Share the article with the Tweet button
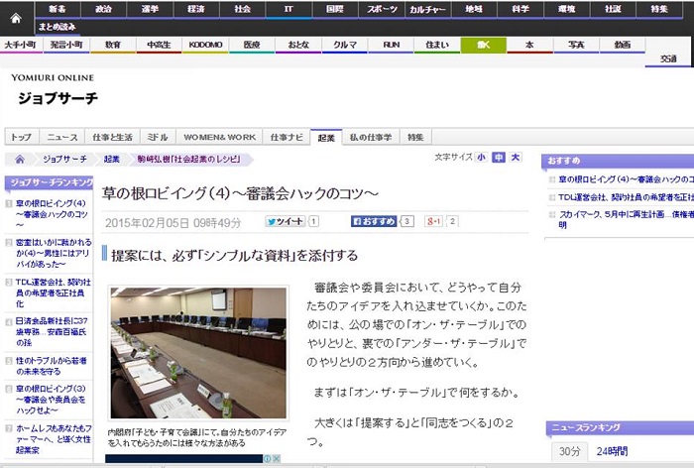This screenshot has height=468, width=694. pyautogui.click(x=286, y=221)
